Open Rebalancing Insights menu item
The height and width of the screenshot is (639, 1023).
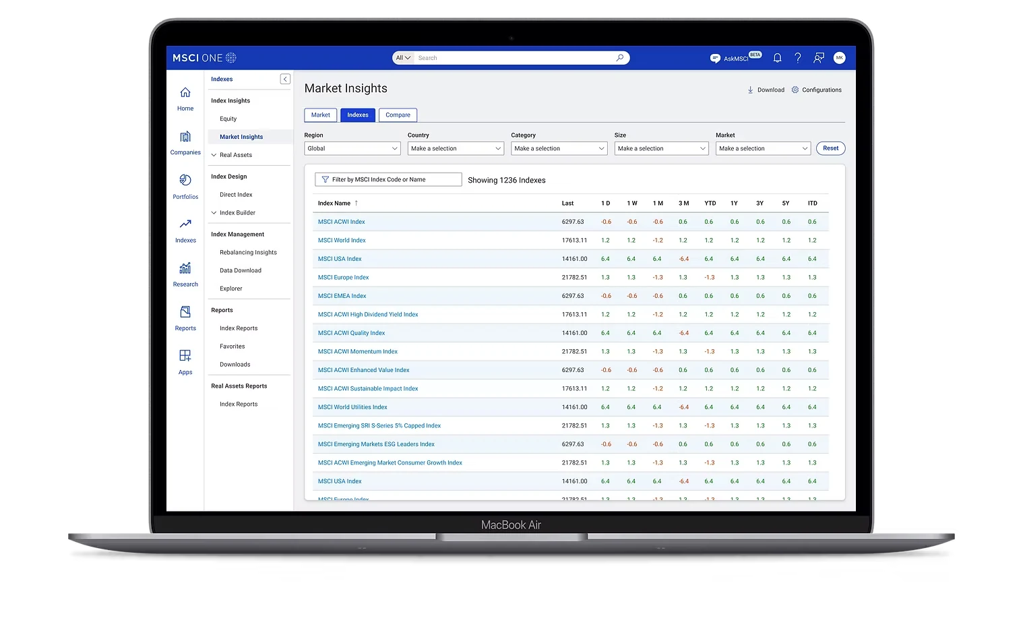(248, 253)
